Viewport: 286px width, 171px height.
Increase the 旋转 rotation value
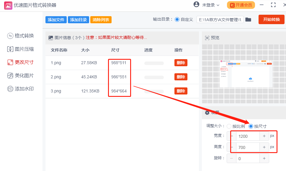(264, 158)
